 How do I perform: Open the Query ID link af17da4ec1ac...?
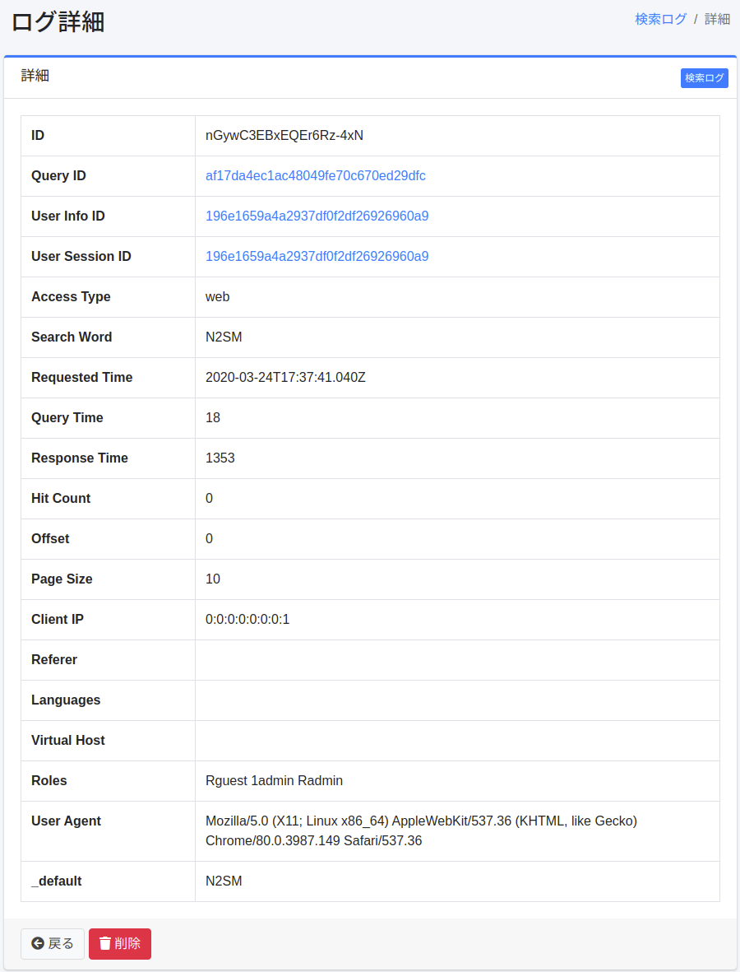[x=315, y=176]
